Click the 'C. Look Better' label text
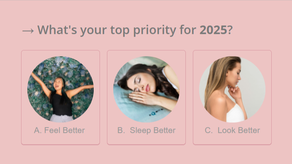 pos(232,130)
